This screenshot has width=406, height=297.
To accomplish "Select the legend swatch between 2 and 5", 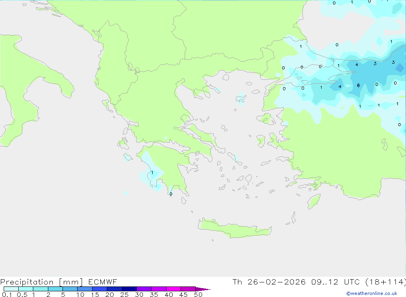I will 55,289.
